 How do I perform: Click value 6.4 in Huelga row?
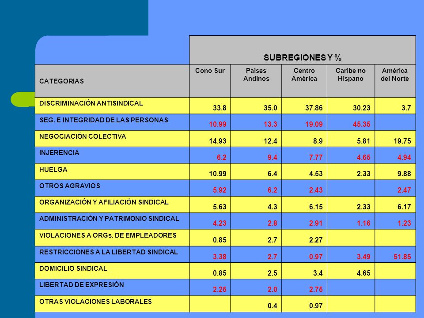pos(273,174)
